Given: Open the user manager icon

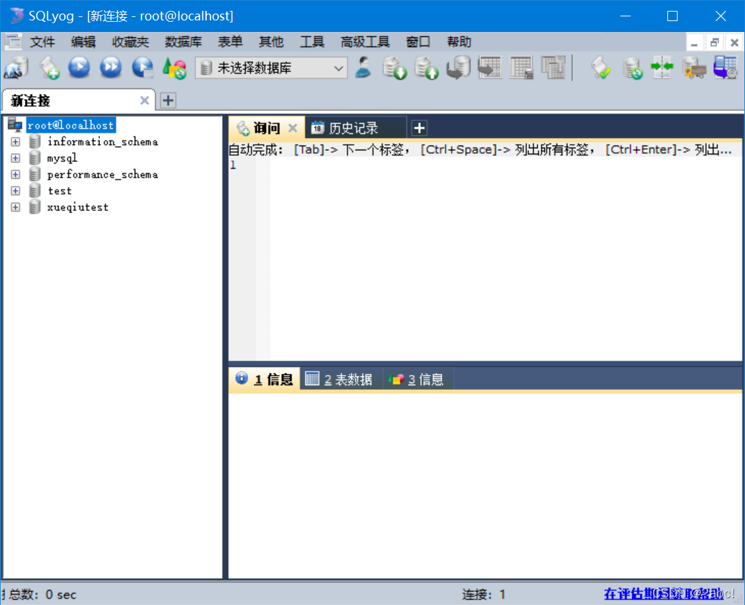Looking at the screenshot, I should pos(364,67).
